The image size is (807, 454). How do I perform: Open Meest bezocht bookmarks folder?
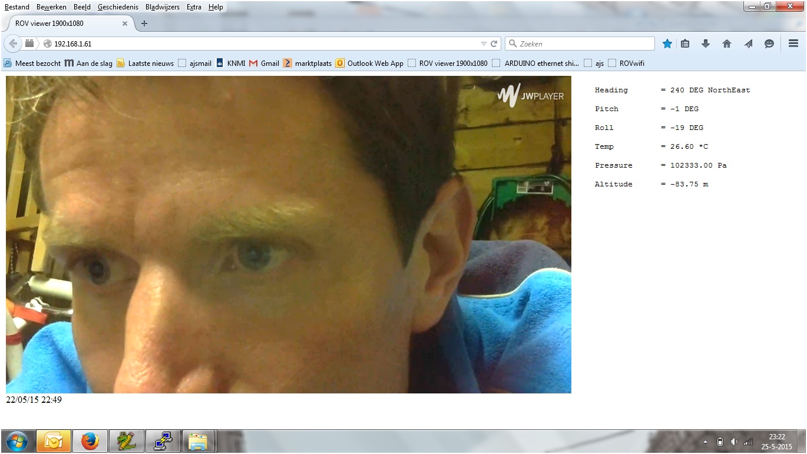click(x=32, y=63)
